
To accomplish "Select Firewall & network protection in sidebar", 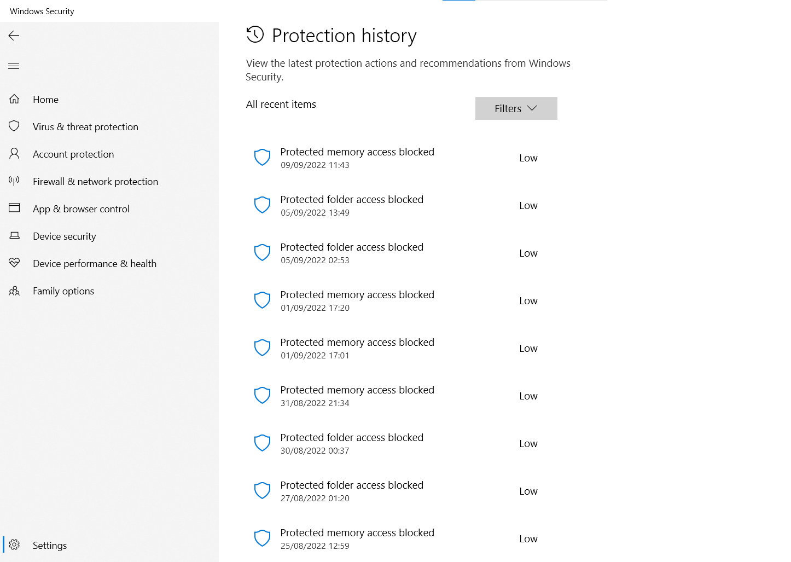I will click(x=95, y=182).
